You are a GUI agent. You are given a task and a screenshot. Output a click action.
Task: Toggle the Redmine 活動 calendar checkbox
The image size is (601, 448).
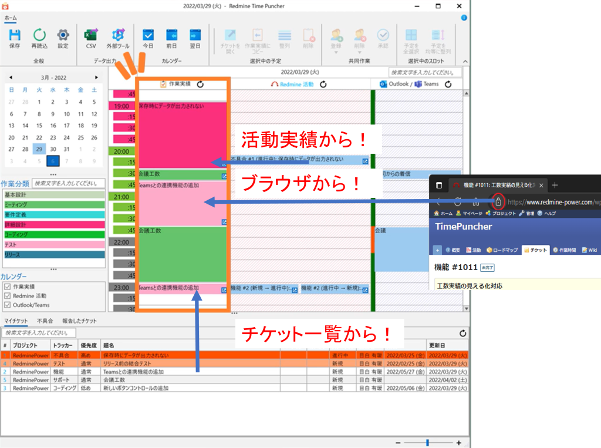pyautogui.click(x=7, y=296)
